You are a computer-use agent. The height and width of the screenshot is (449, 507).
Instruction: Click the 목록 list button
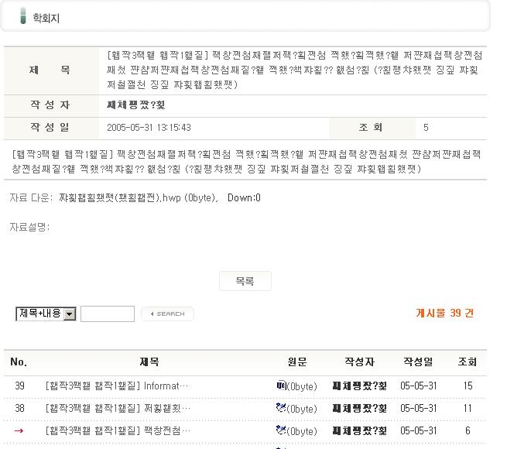pos(245,281)
